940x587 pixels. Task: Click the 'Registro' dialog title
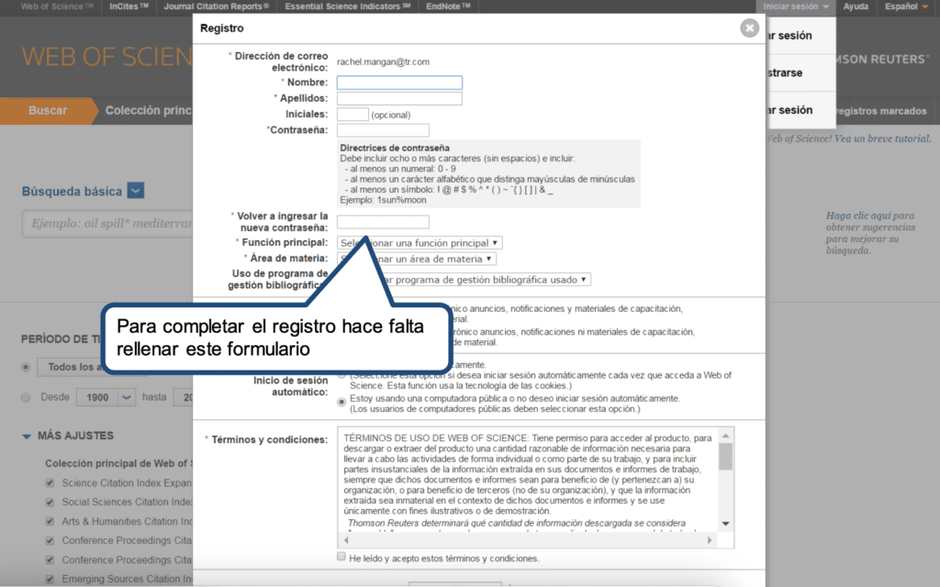(x=222, y=28)
